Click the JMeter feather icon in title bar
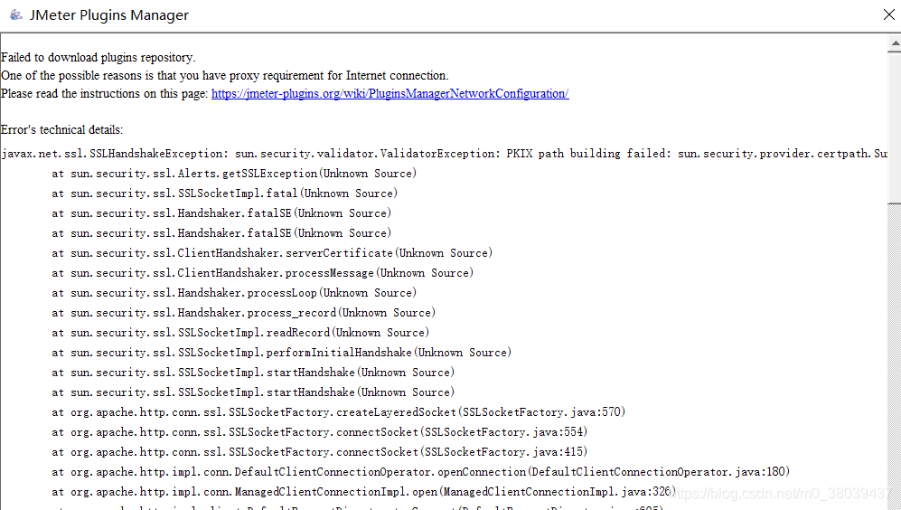This screenshot has width=901, height=510. coord(15,15)
